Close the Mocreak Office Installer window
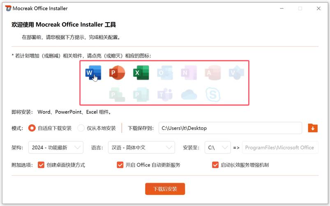 click(318, 8)
